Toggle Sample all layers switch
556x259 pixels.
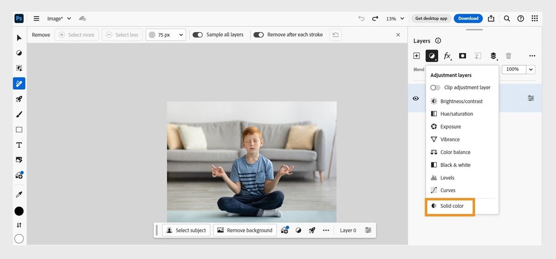pyautogui.click(x=198, y=35)
